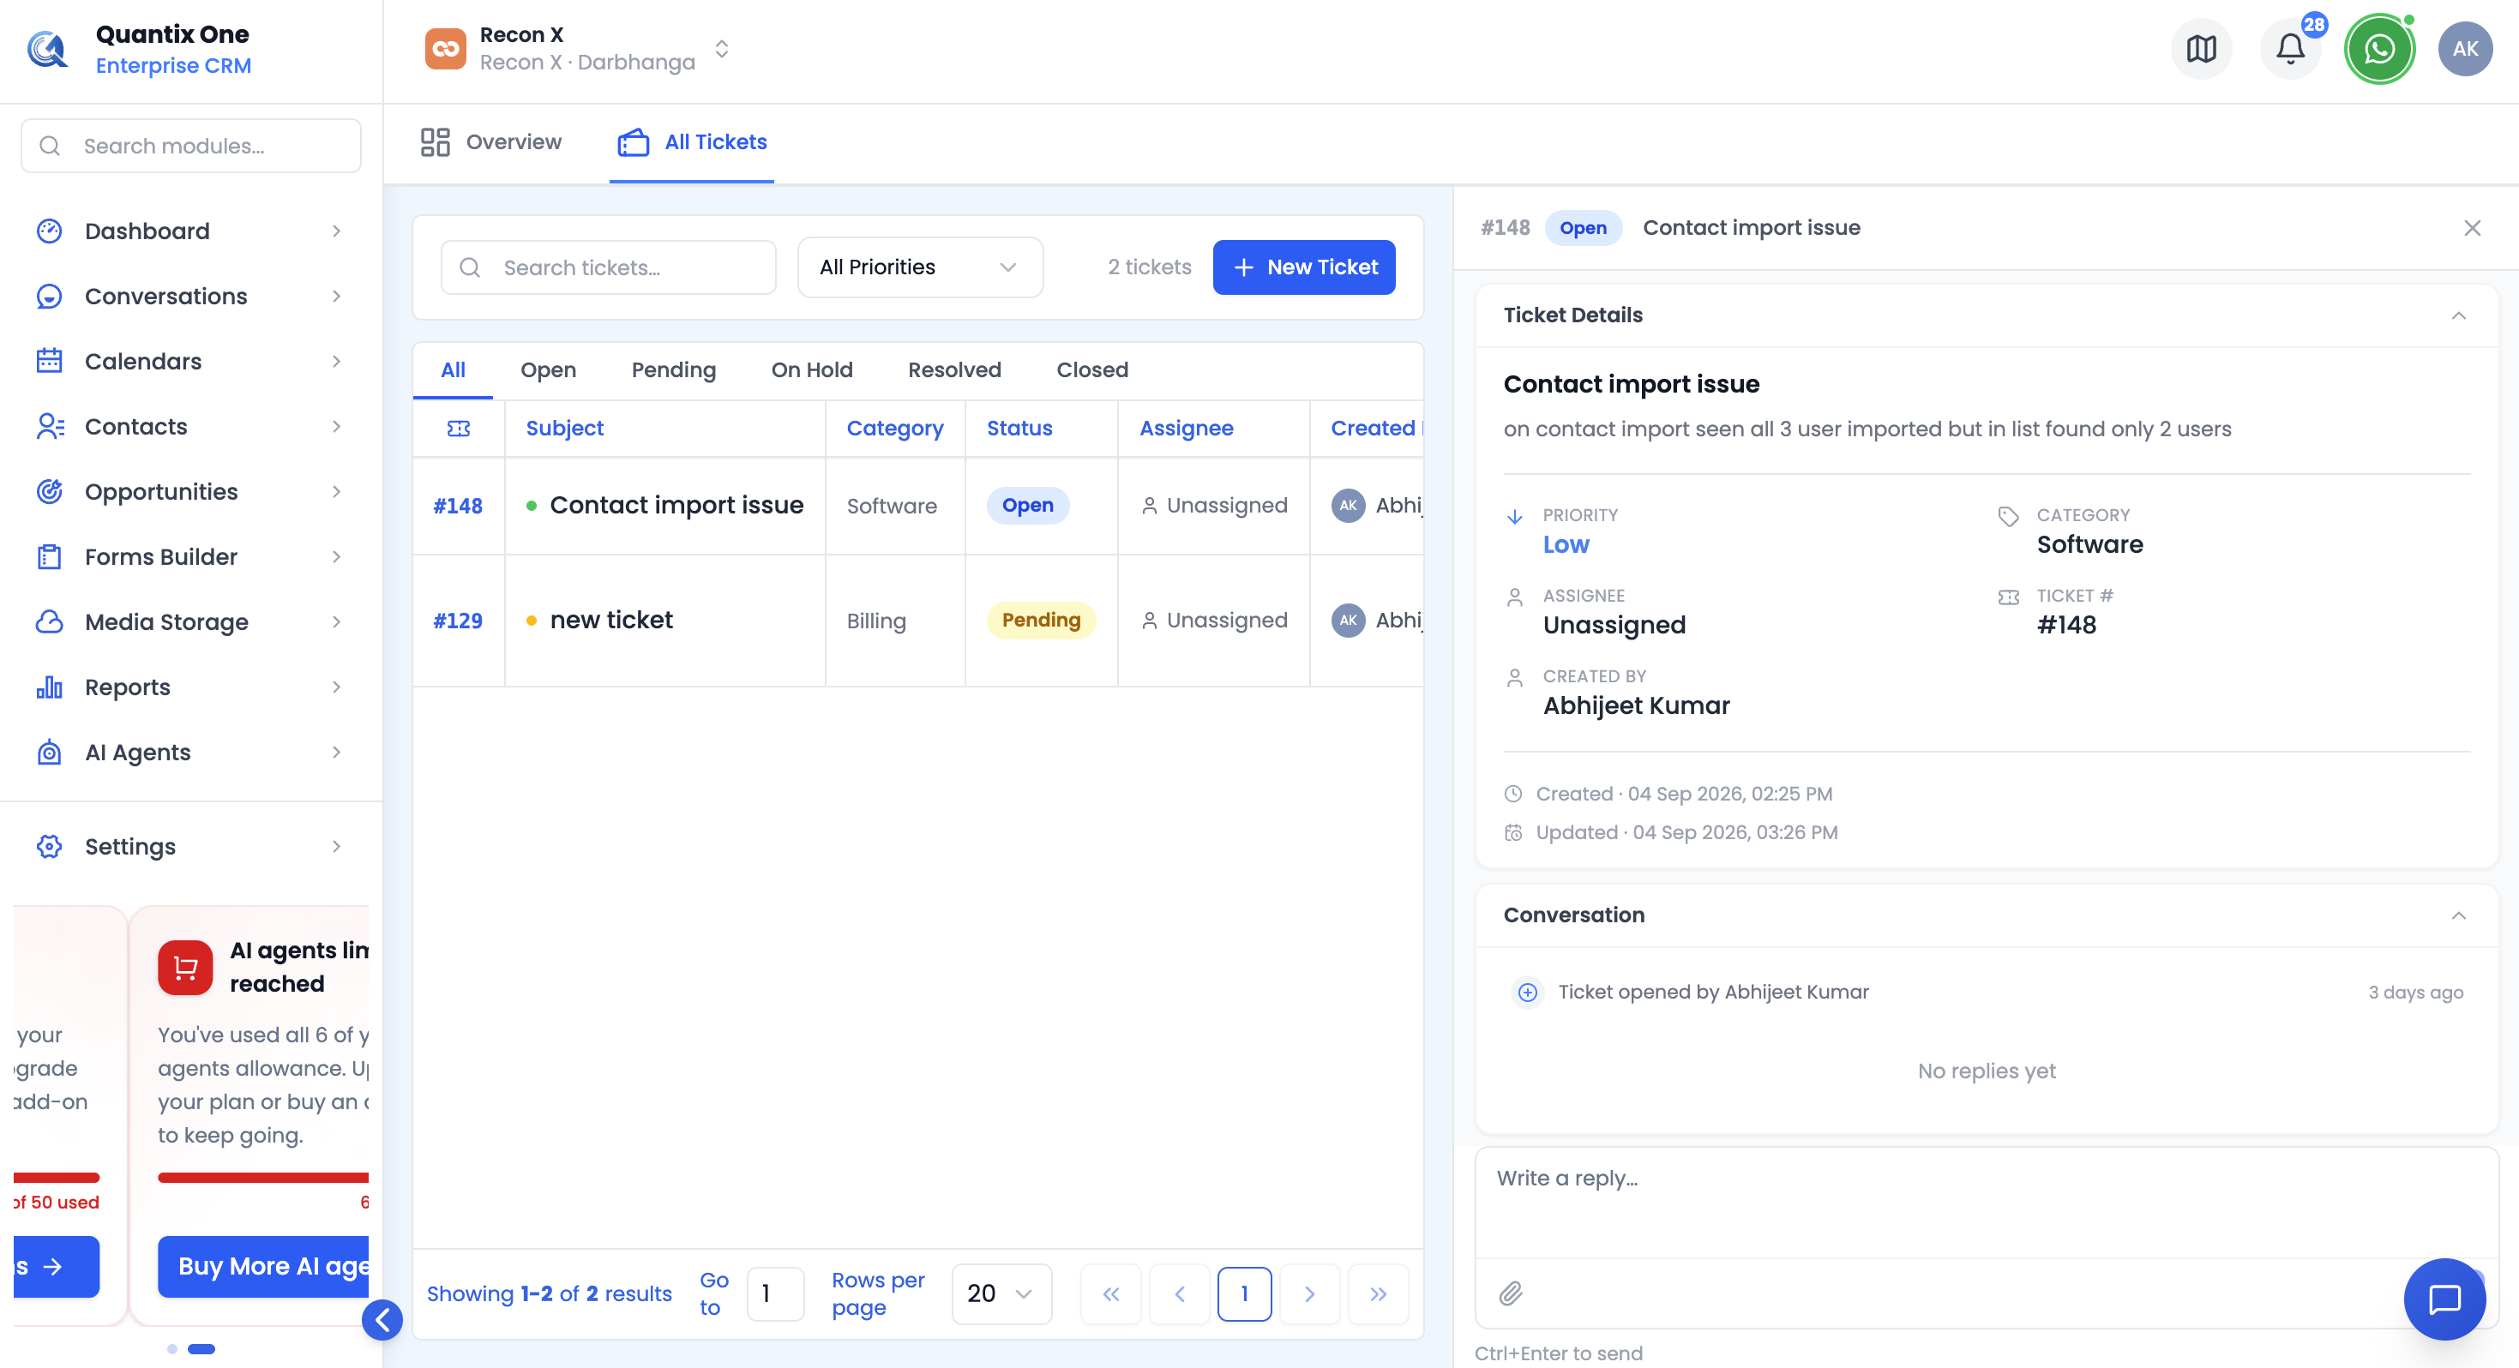This screenshot has width=2519, height=1368.
Task: Click the New Ticket button
Action: tap(1304, 267)
